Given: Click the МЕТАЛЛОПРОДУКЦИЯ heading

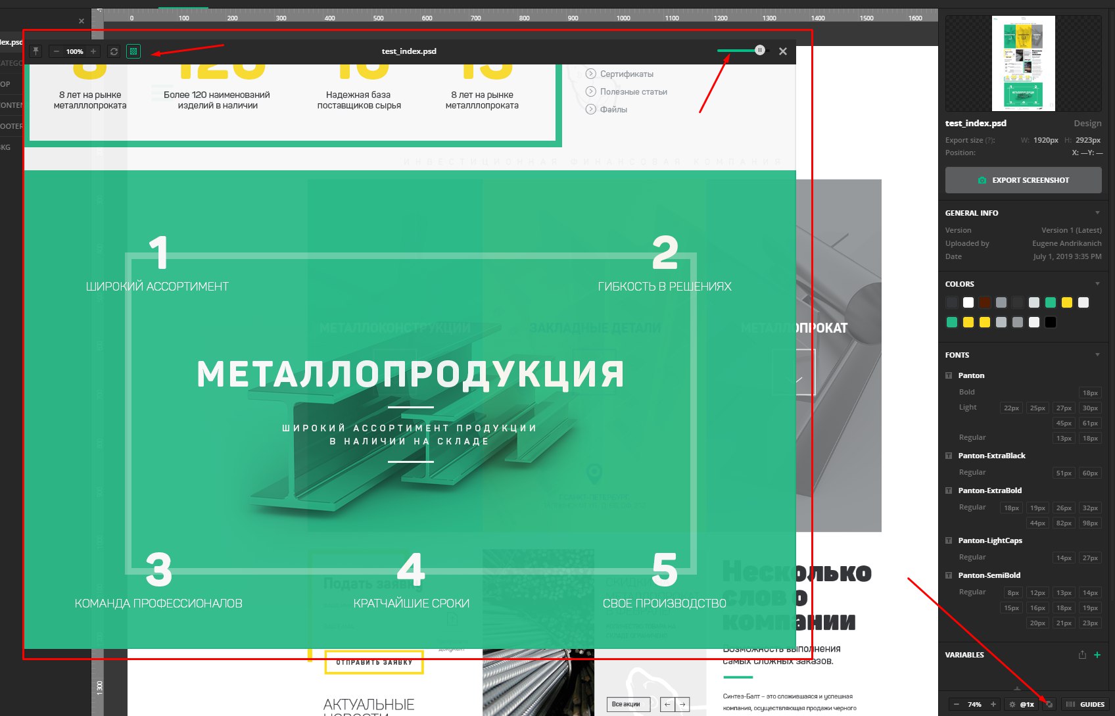Looking at the screenshot, I should [410, 373].
